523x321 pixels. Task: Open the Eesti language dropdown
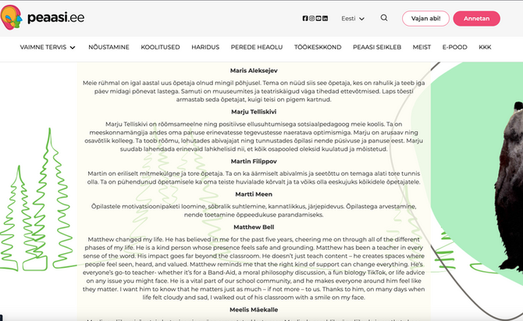353,19
